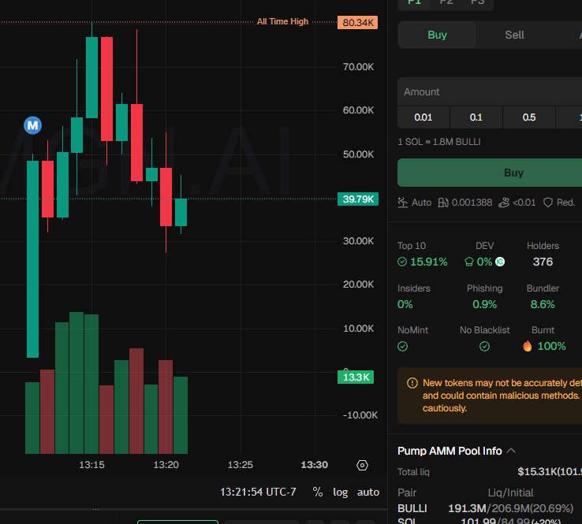Viewport: 582px width, 524px height.
Task: Click the Bundler value 8.6%
Action: [x=543, y=304]
